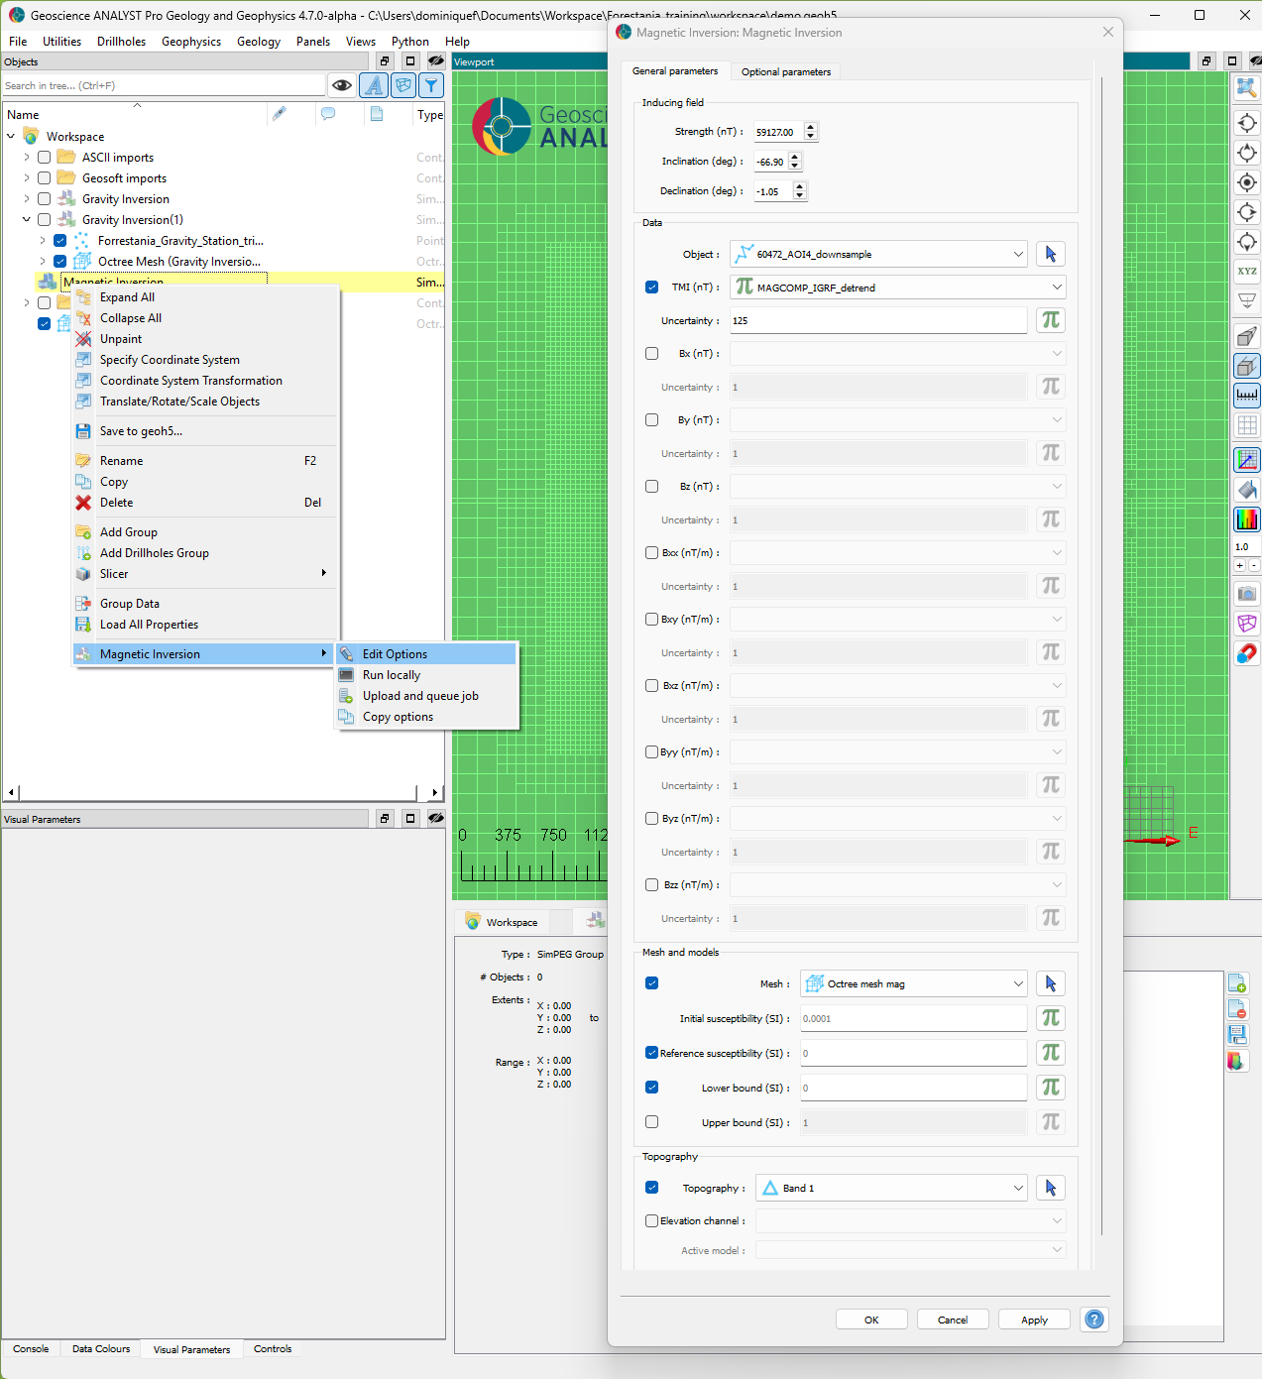Click the pi icon beside TMI Uncertainty field

click(x=1050, y=320)
